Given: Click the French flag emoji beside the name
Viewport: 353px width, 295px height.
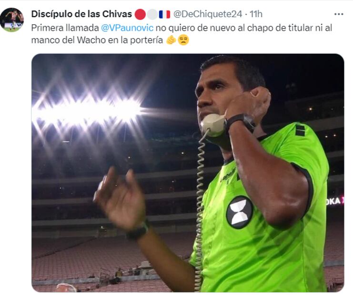Looking at the screenshot, I should [x=164, y=14].
